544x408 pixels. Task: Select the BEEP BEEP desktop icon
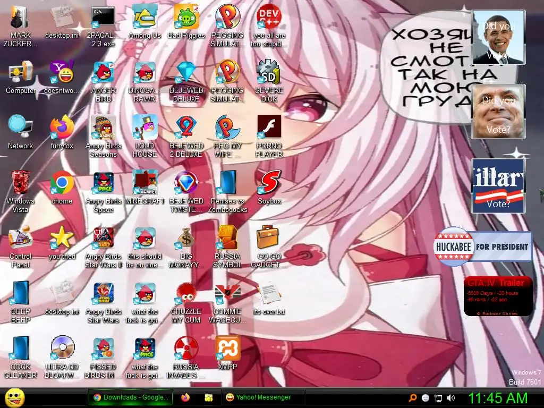(x=20, y=302)
